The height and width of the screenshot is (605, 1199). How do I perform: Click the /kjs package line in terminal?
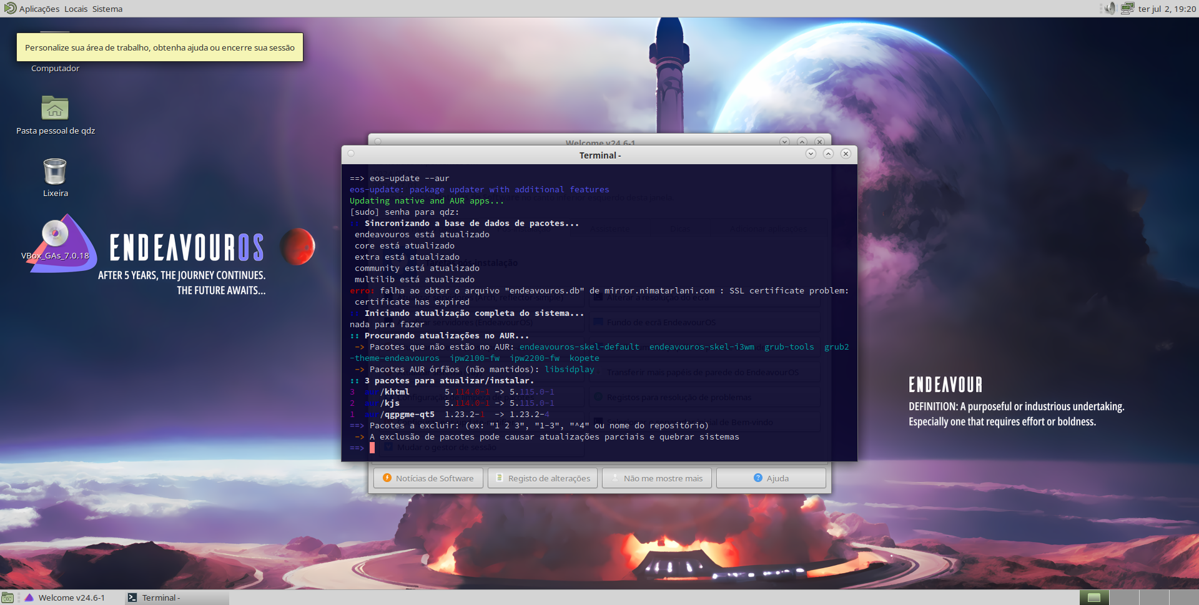click(452, 403)
